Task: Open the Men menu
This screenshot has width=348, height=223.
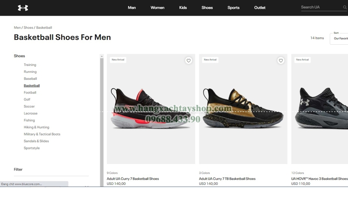Action: (x=132, y=7)
